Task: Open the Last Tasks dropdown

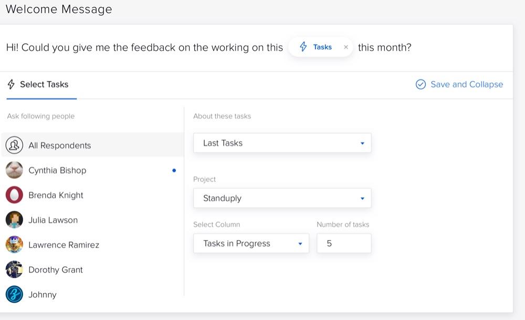Action: pos(282,143)
